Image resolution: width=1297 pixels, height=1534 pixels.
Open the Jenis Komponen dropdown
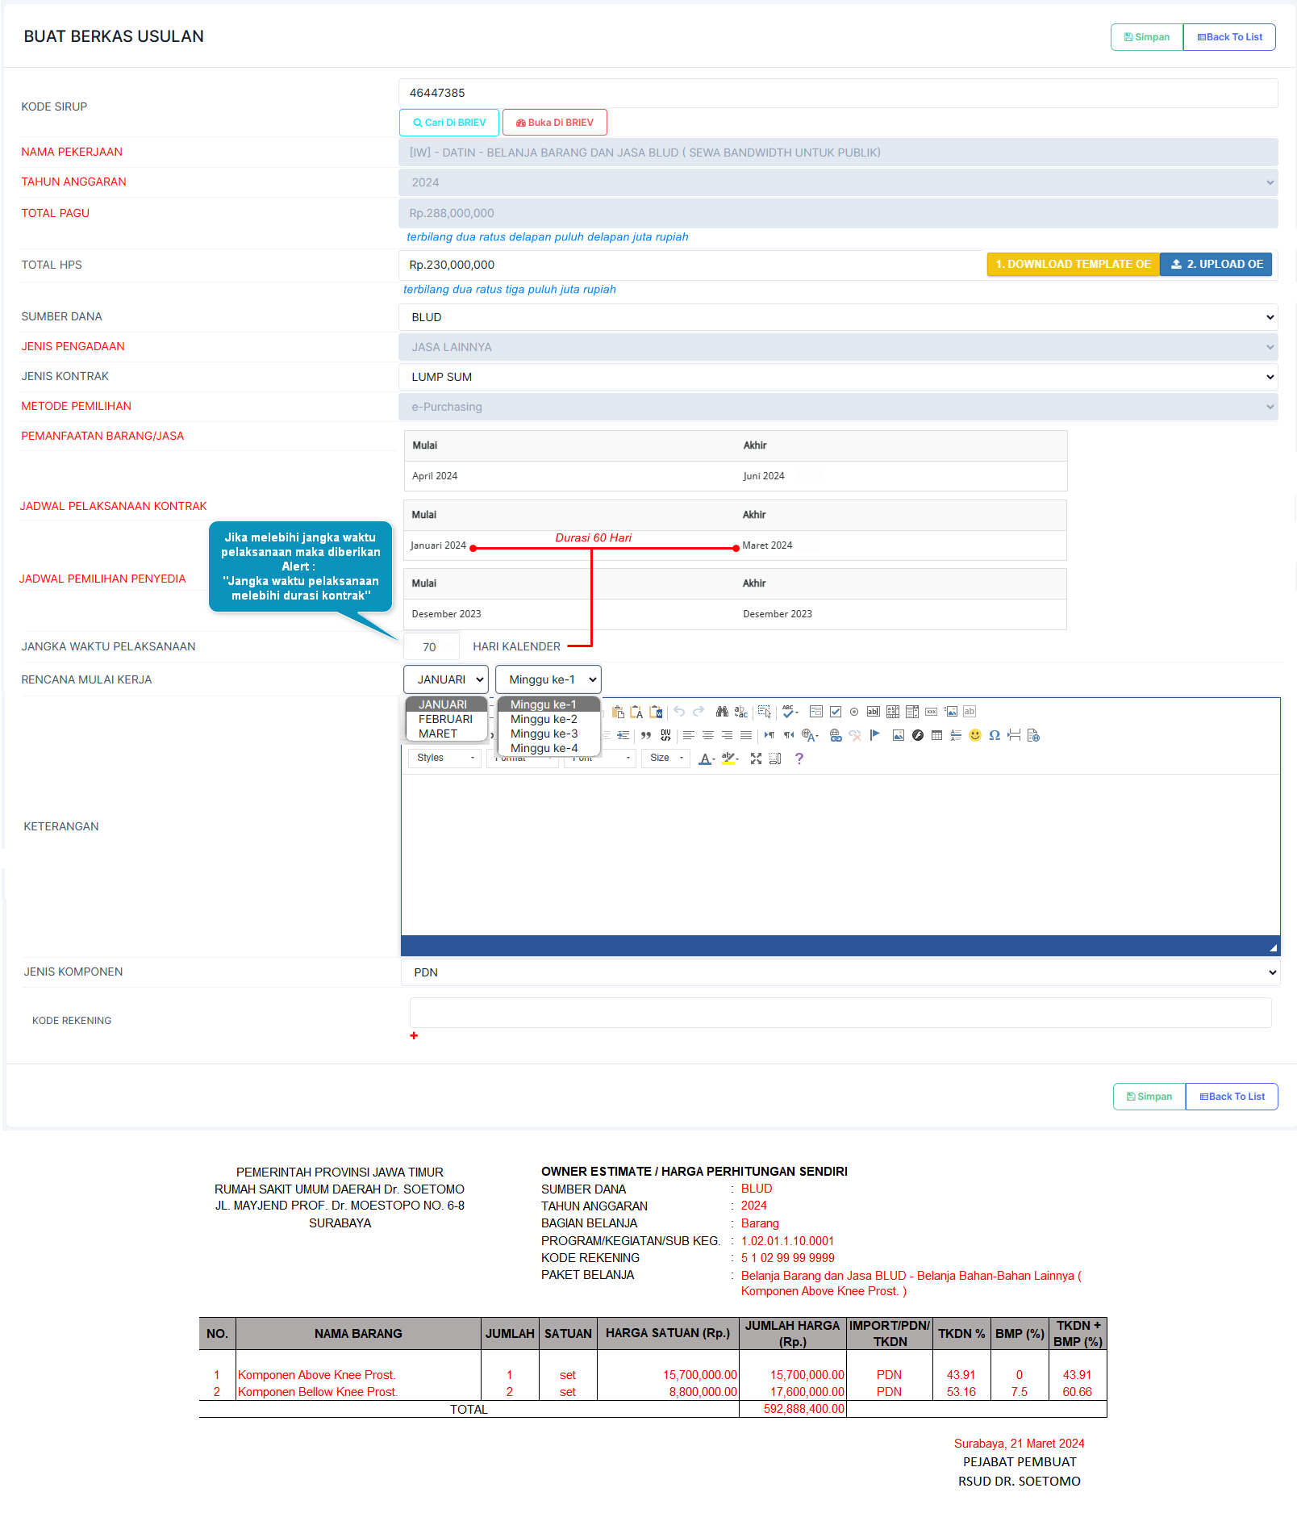pyautogui.click(x=840, y=972)
